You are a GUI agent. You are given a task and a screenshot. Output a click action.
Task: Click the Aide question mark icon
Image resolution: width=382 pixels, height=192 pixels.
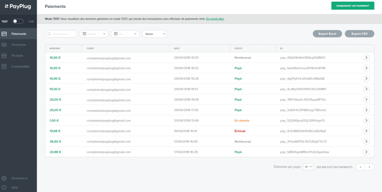4,188
